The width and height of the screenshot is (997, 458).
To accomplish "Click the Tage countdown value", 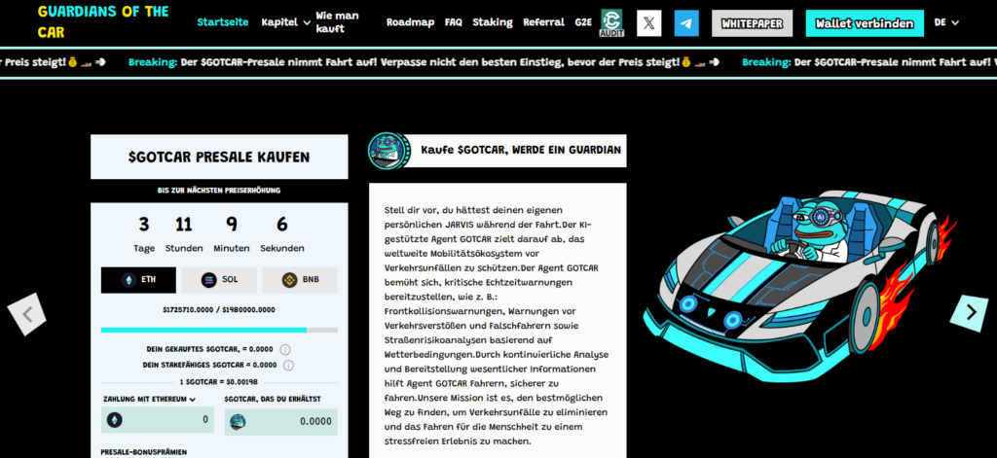I will [144, 225].
